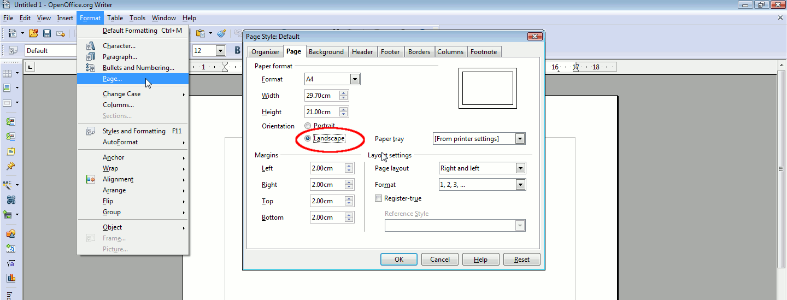Screen dimensions: 787x300
Task: Increase the Left margin with up arrow
Action: click(349, 166)
